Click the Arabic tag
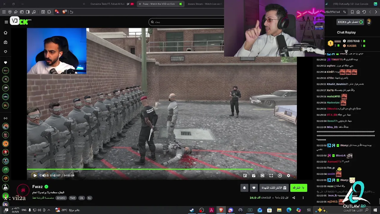380x214 pixels. click(61, 198)
